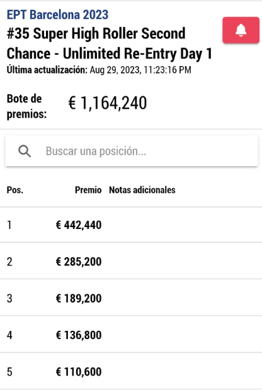Click the 'Última actualización' timestamp text
Image resolution: width=262 pixels, height=390 pixels.
(99, 70)
